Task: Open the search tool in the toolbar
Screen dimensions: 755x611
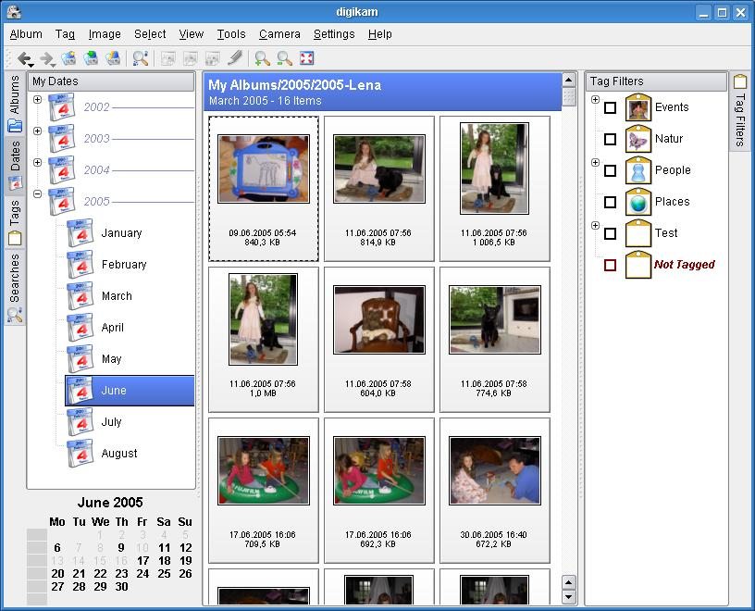Action: (140, 58)
